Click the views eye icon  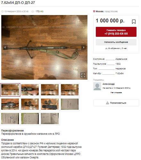coord(33,12)
